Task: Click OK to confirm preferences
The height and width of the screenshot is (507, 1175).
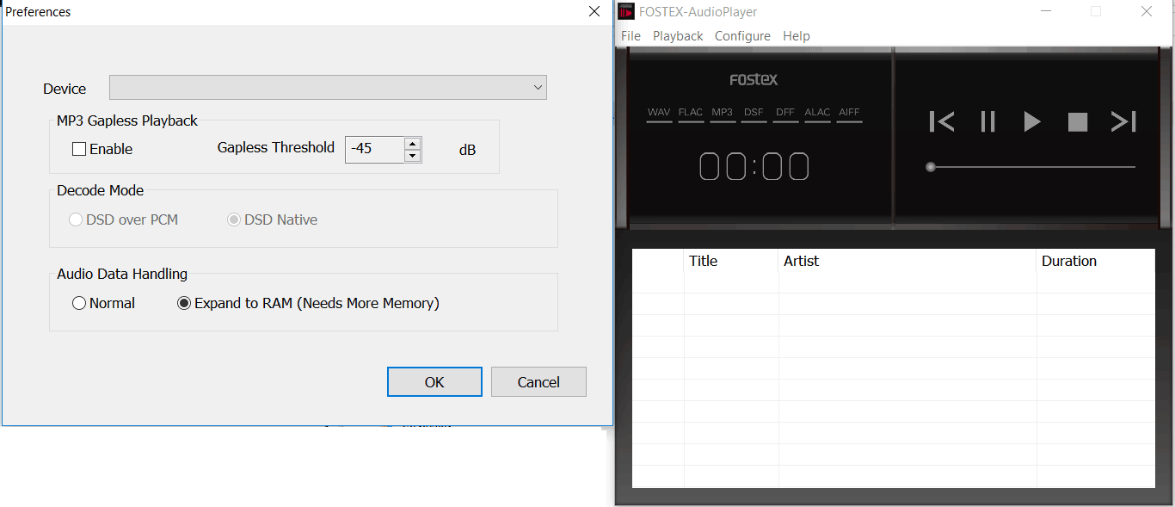Action: point(434,382)
